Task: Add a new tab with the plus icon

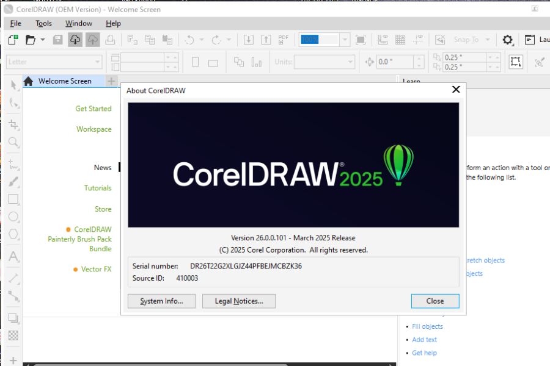Action: [111, 81]
